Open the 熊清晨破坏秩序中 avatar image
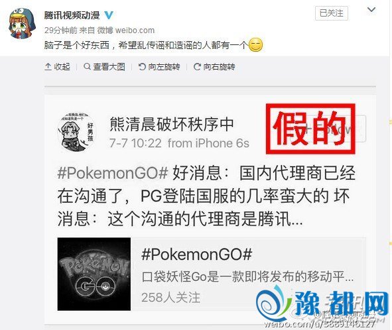The width and height of the screenshot is (392, 330). 76,133
